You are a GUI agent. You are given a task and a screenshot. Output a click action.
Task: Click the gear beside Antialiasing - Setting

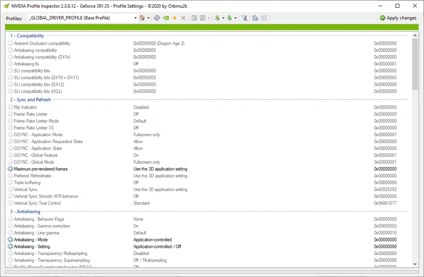pos(9,246)
